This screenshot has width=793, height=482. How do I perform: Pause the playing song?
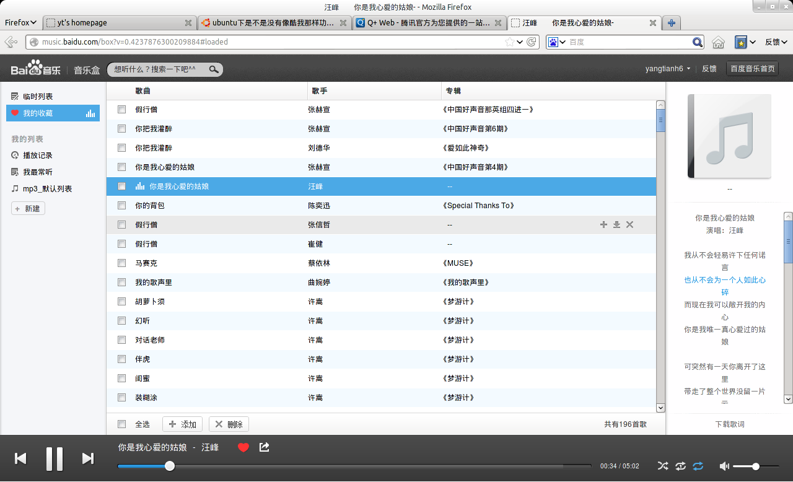click(55, 458)
